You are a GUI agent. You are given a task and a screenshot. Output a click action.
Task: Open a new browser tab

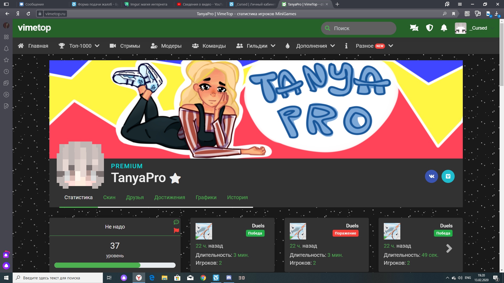pos(337,4)
